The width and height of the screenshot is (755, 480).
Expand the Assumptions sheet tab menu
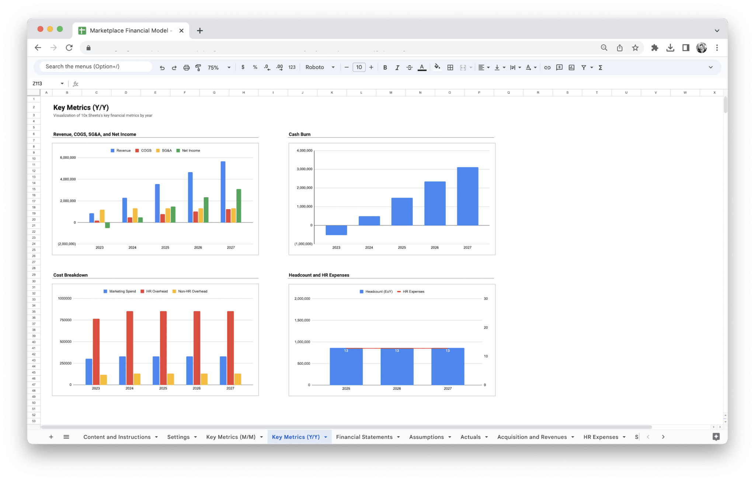click(450, 437)
